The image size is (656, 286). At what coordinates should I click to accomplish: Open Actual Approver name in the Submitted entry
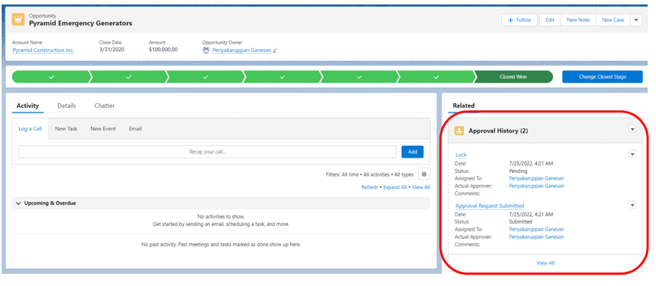click(536, 237)
